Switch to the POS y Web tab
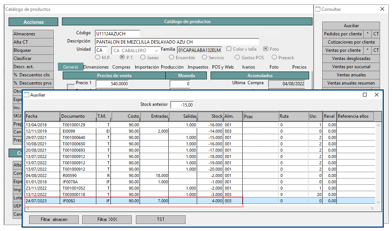This screenshot has width=392, height=231. coord(223,67)
